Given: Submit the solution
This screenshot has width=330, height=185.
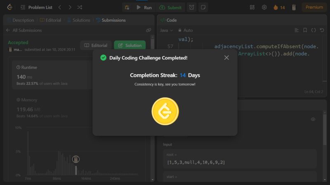Looking at the screenshot, I should coord(170,7).
